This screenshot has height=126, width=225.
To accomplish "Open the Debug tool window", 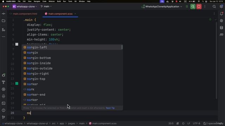I will 4,75.
